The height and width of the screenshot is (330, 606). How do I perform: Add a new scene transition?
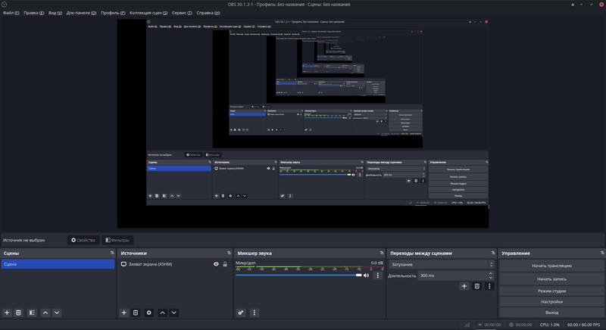(x=464, y=286)
